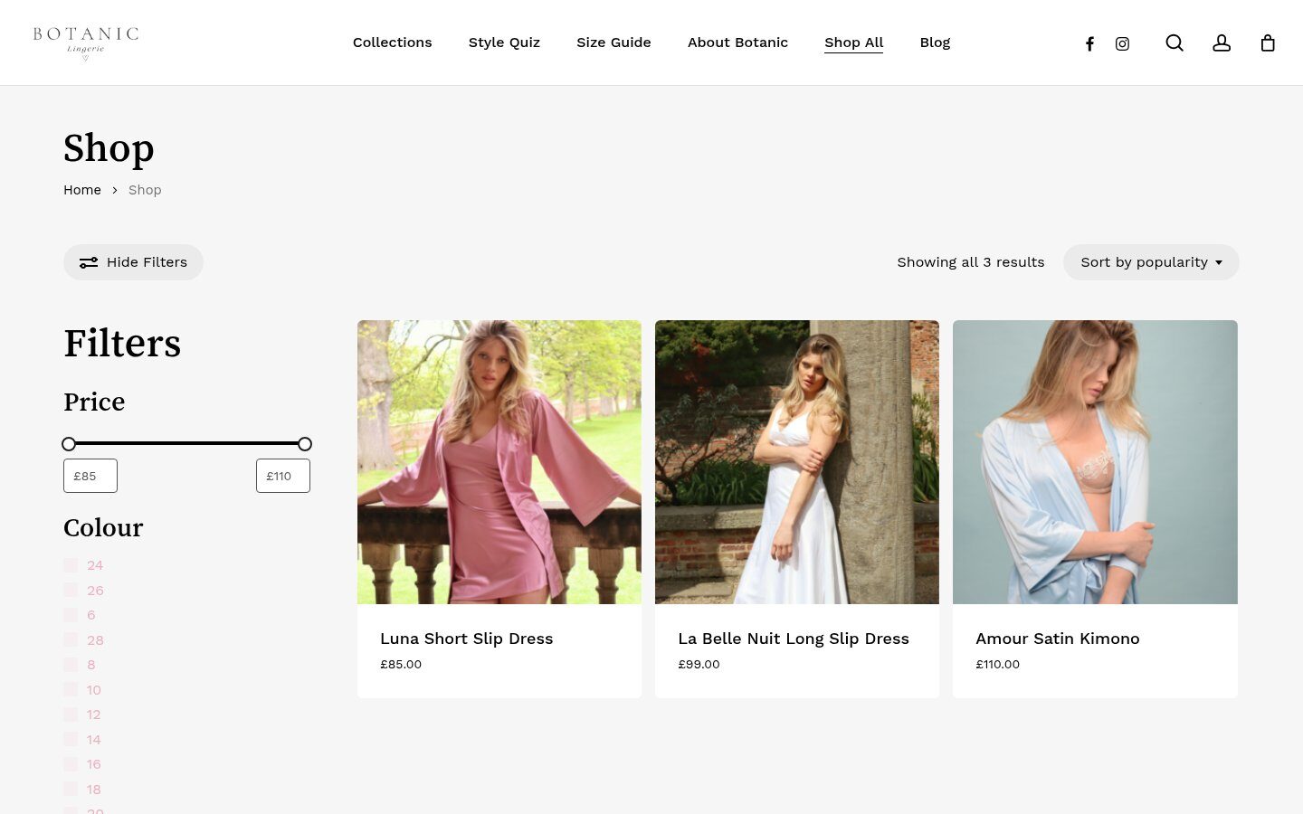This screenshot has width=1303, height=814.
Task: Tick the colour filter checkbox labeled 6
Action: (71, 615)
